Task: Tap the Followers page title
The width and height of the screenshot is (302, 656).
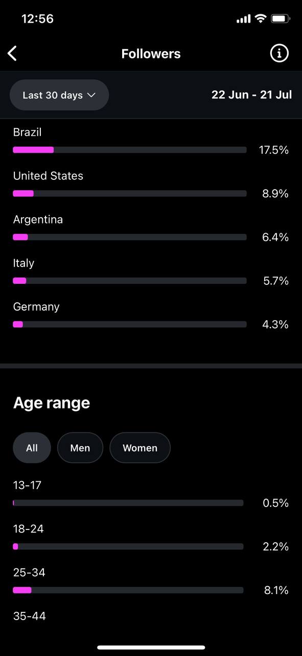Action: click(x=151, y=54)
